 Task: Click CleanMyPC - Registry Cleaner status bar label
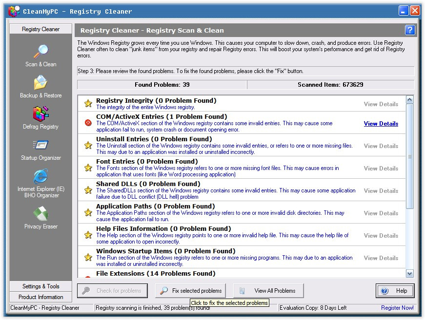point(45,308)
